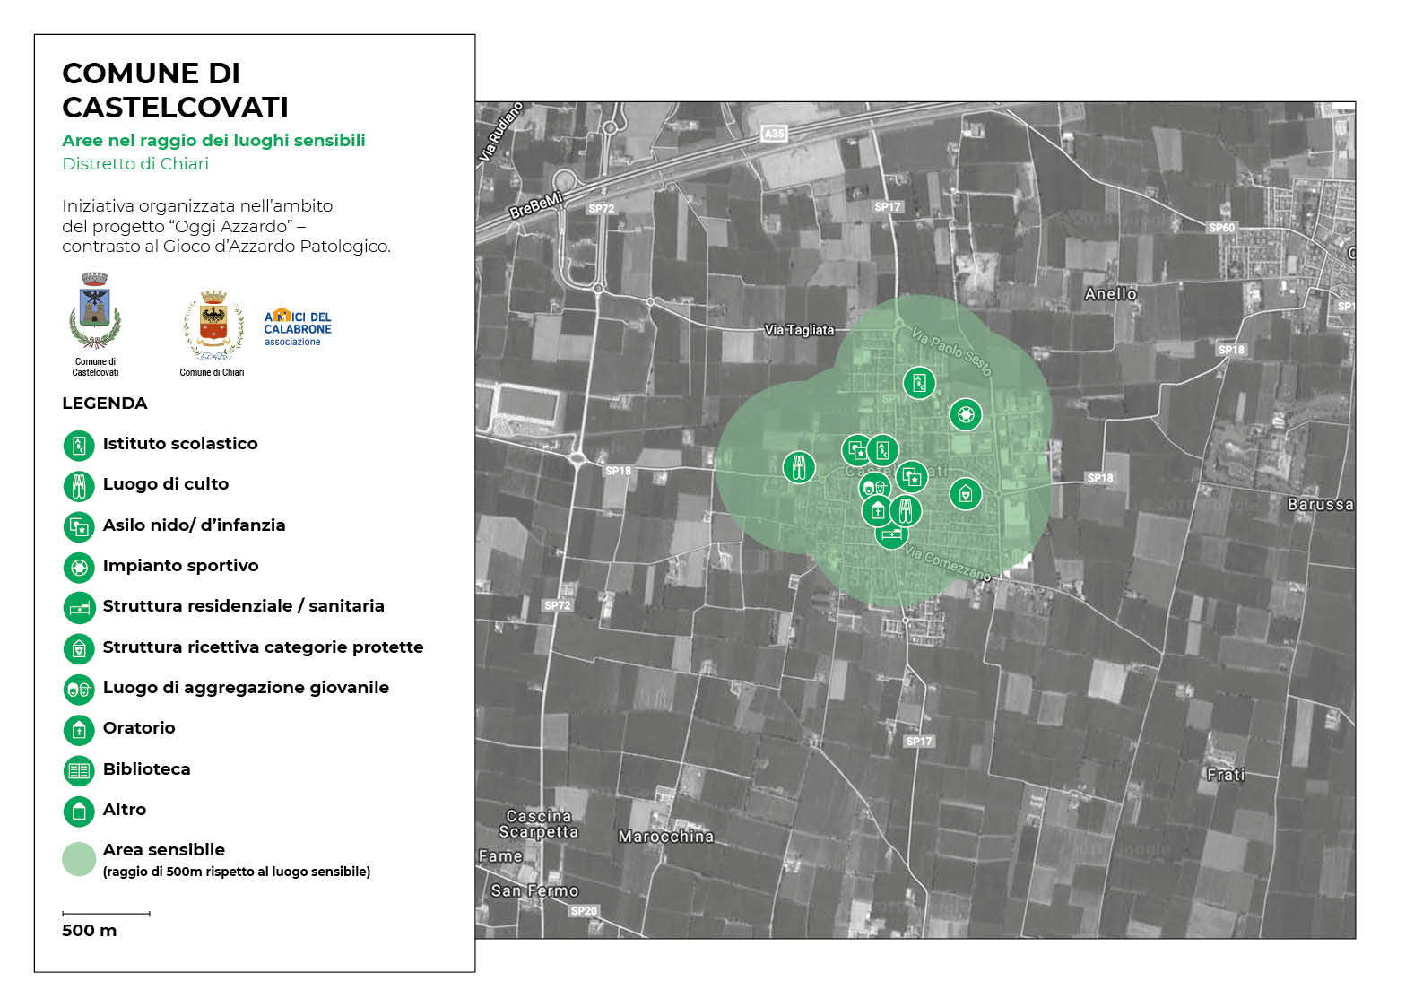Click the 500 m scale bar
This screenshot has width=1423, height=1007.
tap(106, 914)
